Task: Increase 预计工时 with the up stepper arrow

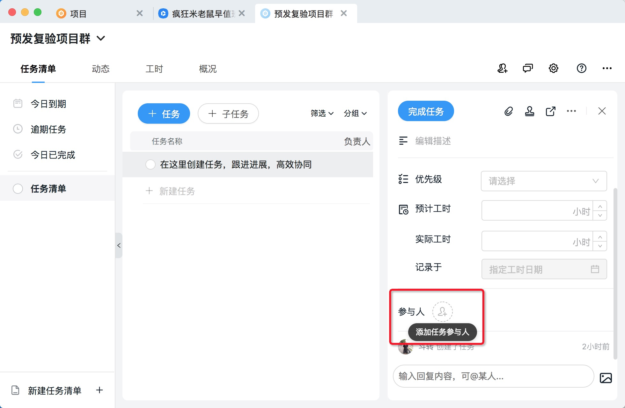Action: tap(600, 206)
